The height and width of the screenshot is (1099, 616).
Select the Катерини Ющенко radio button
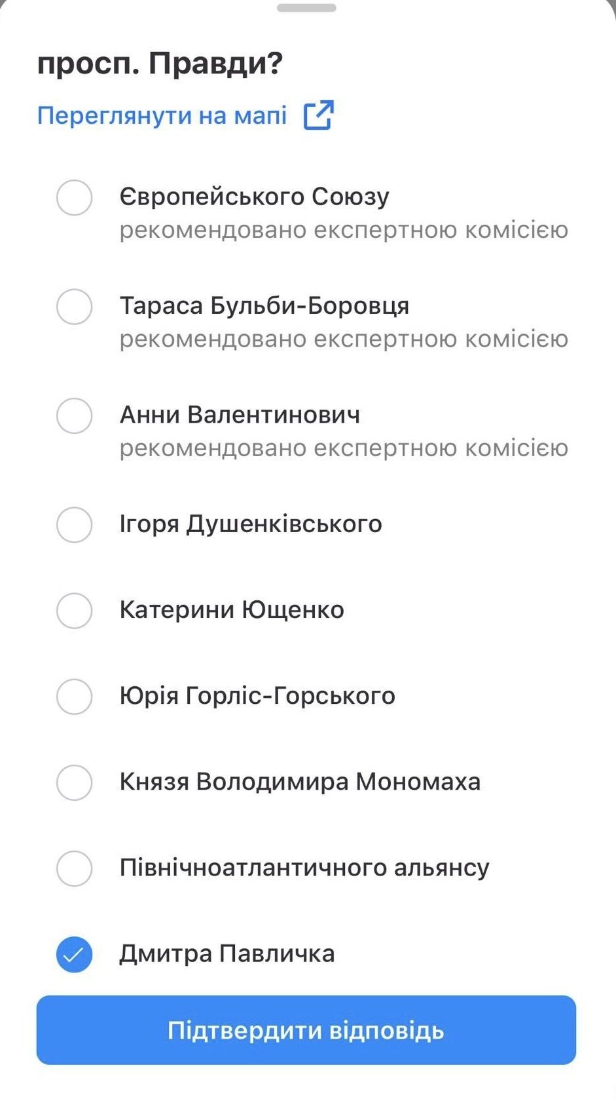[74, 610]
